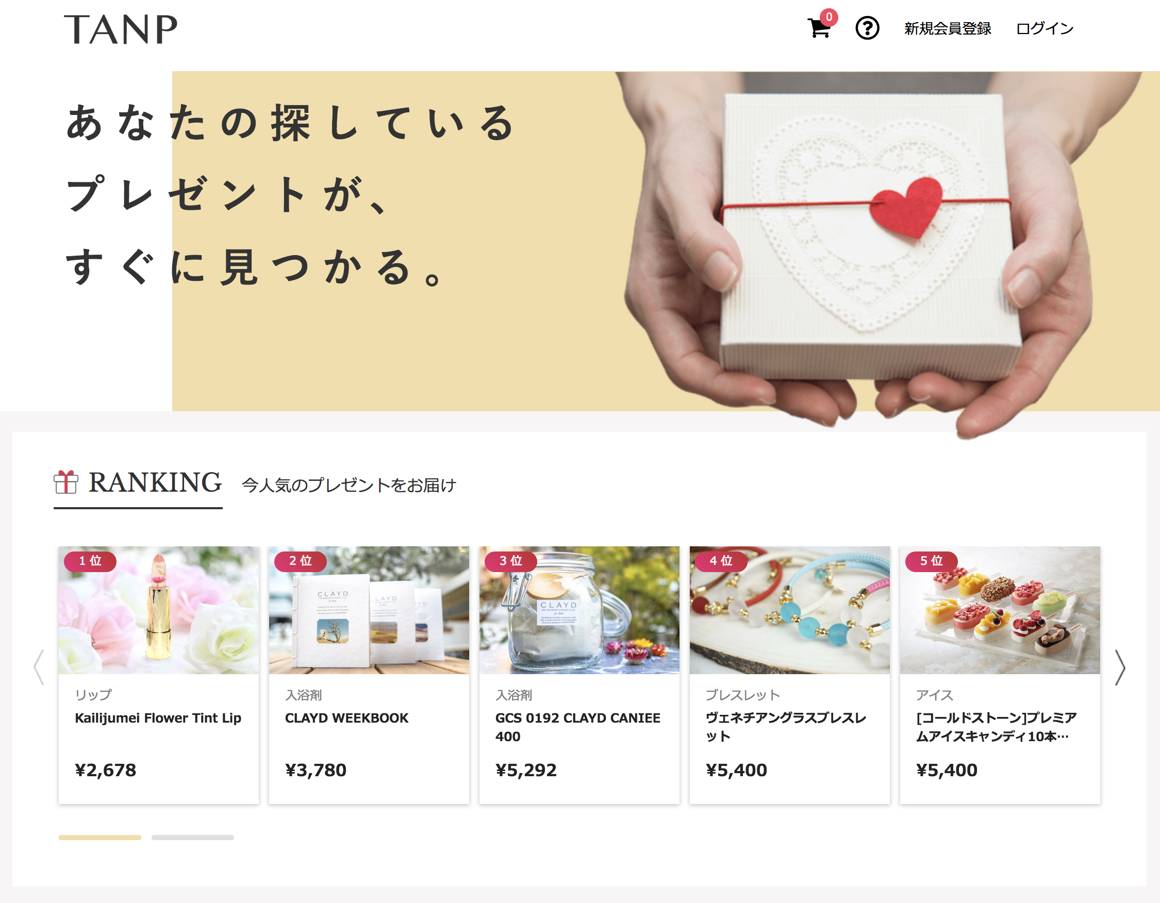This screenshot has width=1160, height=903.
Task: Open the Venetian glass bracelet image
Action: tap(790, 610)
